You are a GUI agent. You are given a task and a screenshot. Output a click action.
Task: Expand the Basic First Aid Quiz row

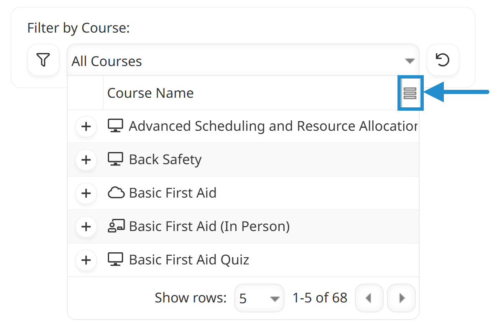click(86, 260)
